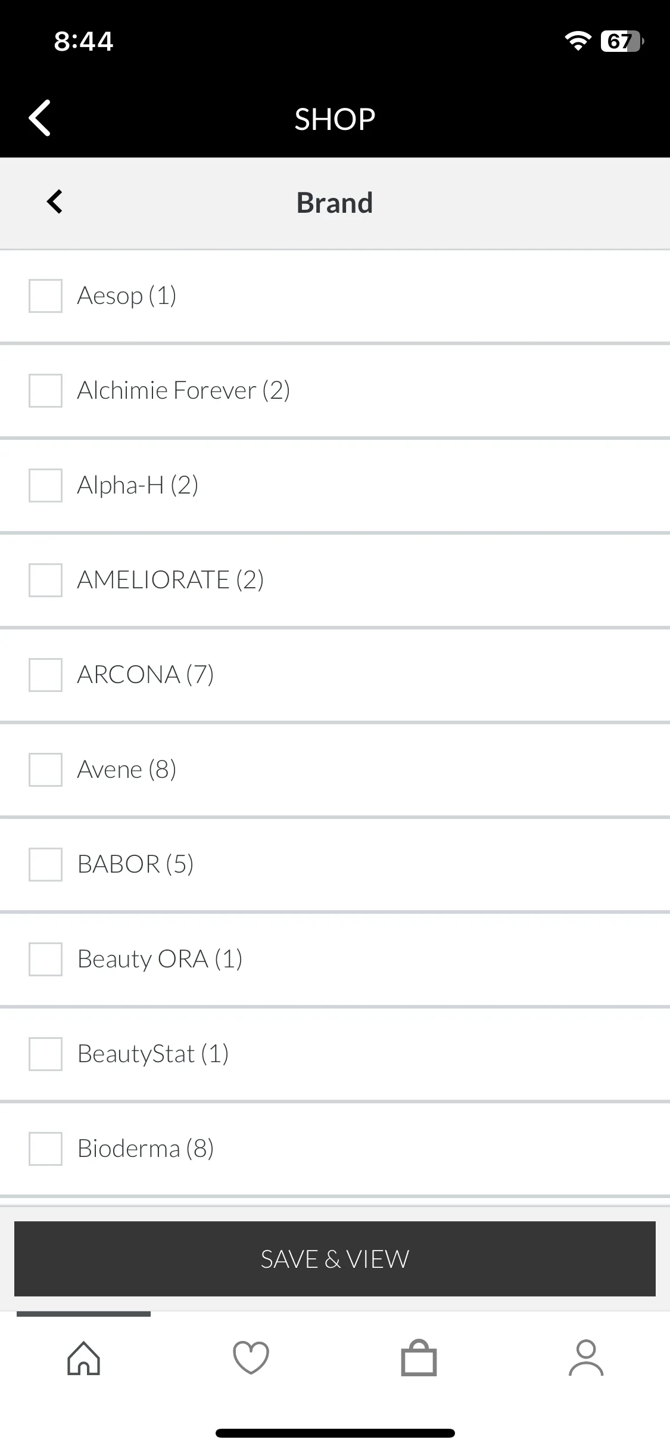Select the Alchimie Forever checkbox
Screen dimensions: 670x1452
coord(45,390)
